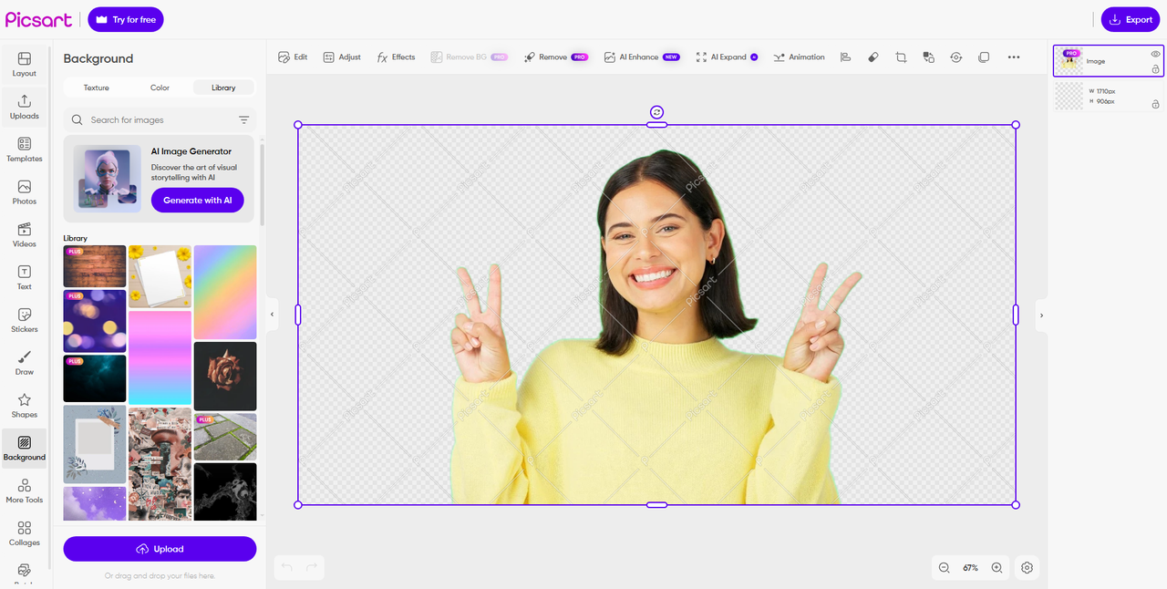
Task: Toggle lock on the Image layer
Action: pyautogui.click(x=1155, y=69)
